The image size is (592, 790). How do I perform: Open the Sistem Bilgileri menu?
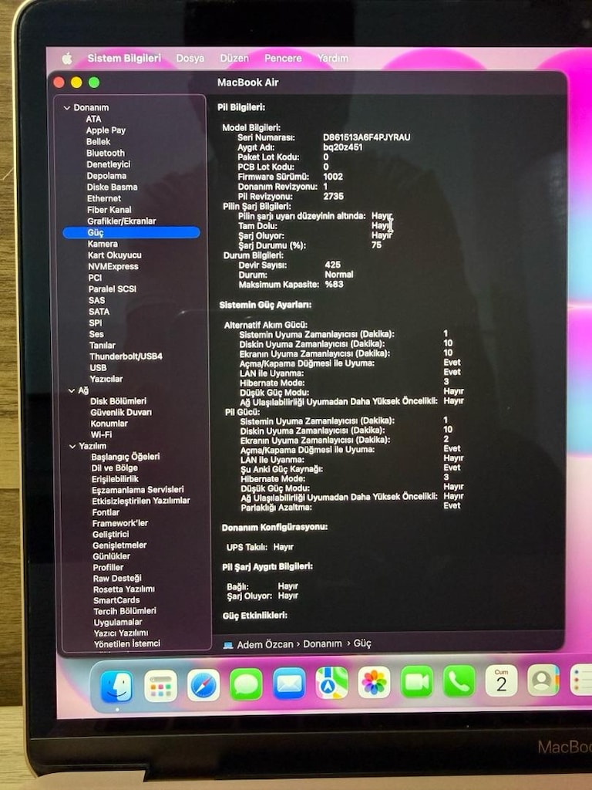(x=124, y=58)
